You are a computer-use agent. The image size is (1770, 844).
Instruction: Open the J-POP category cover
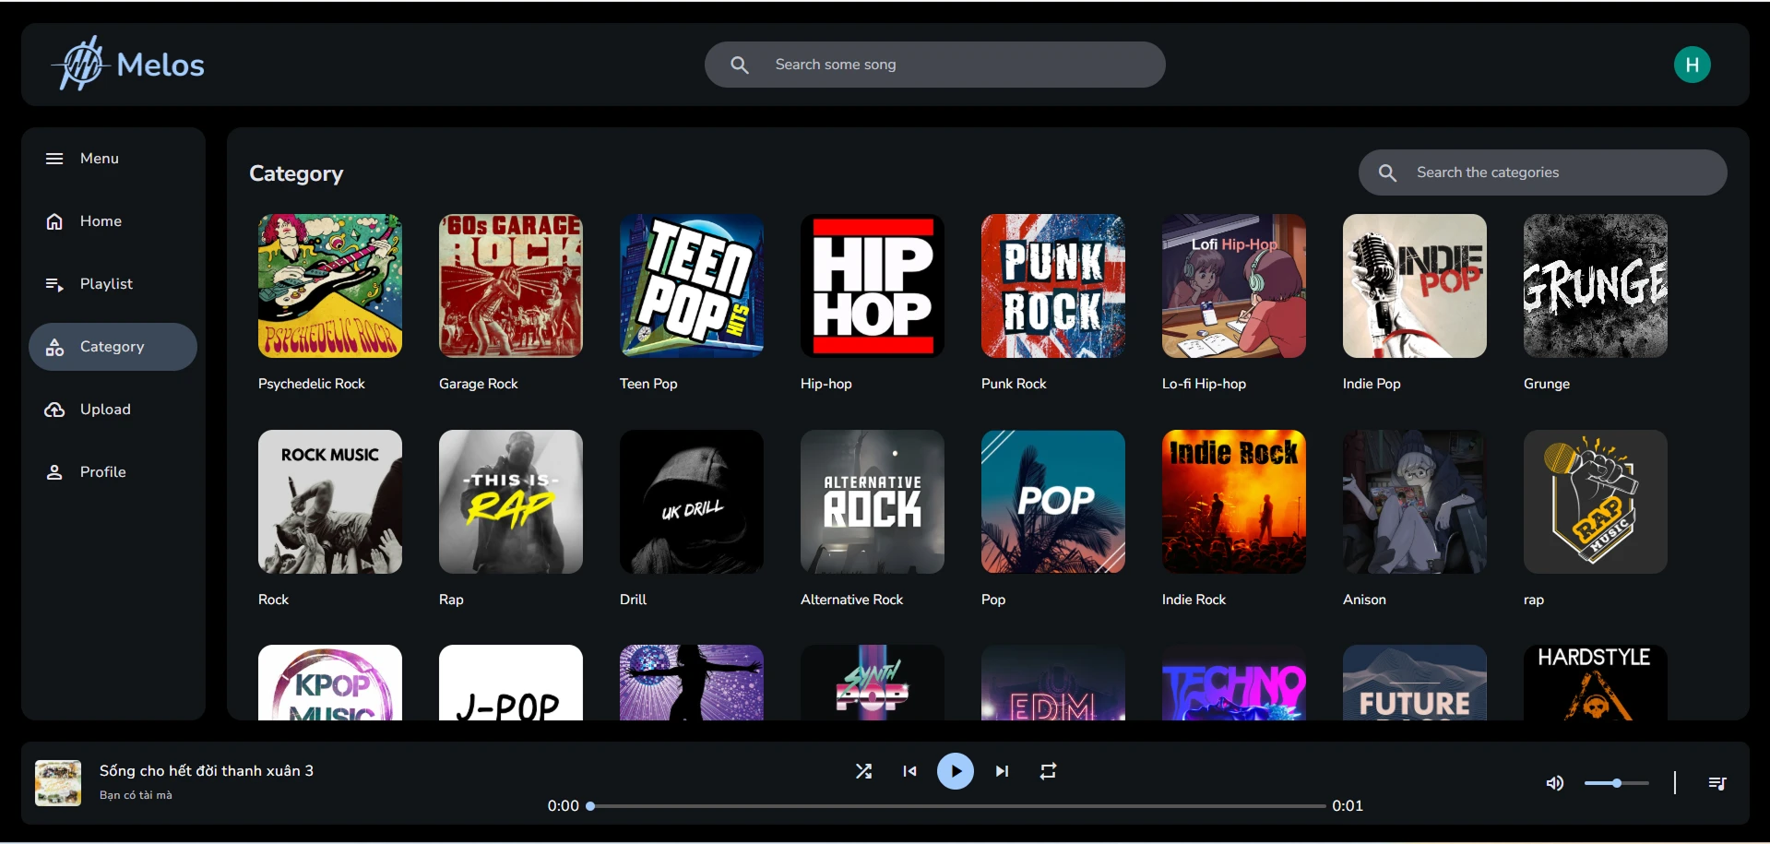(511, 683)
